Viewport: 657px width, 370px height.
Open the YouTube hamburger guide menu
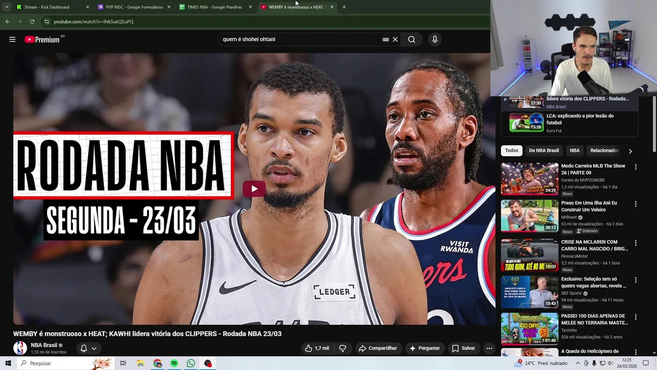pos(12,39)
